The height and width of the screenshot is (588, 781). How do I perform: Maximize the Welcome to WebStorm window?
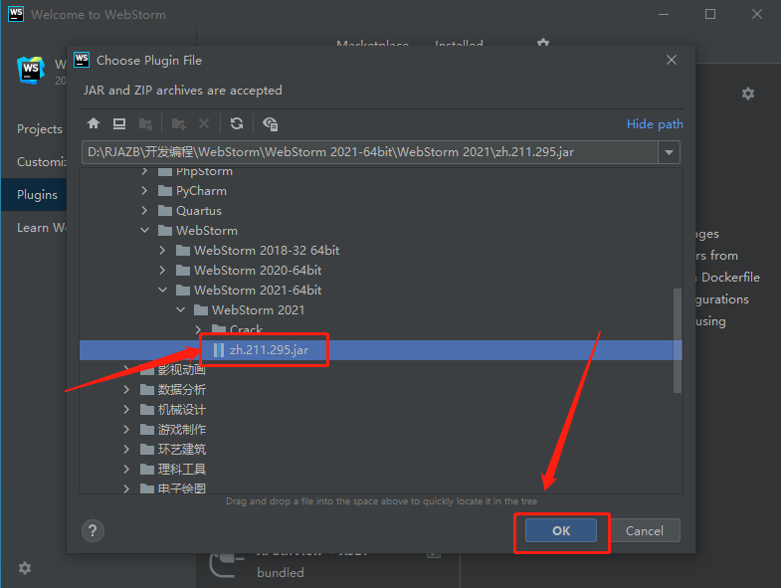pos(710,14)
